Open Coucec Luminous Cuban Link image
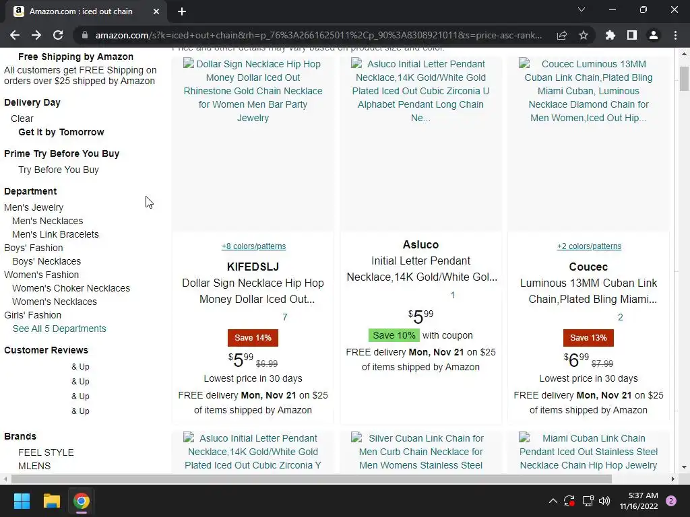690x517 pixels. [x=588, y=143]
